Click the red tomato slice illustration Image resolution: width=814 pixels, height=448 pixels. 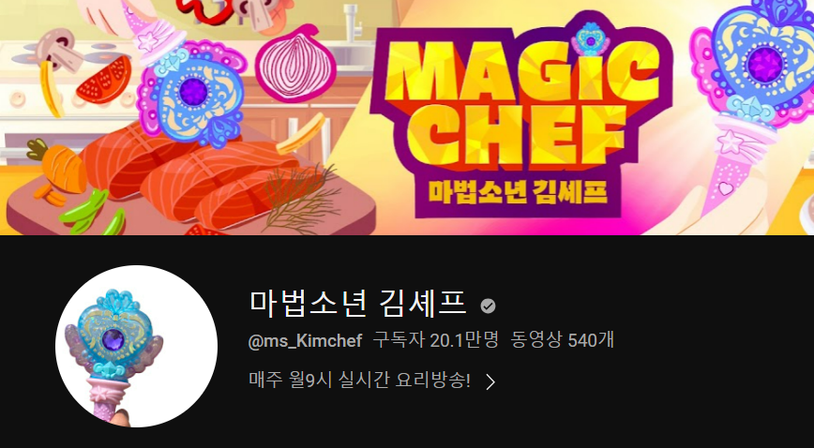pyautogui.click(x=104, y=80)
